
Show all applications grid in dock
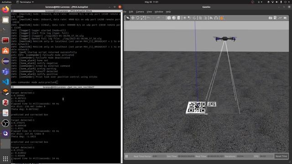point(5,159)
